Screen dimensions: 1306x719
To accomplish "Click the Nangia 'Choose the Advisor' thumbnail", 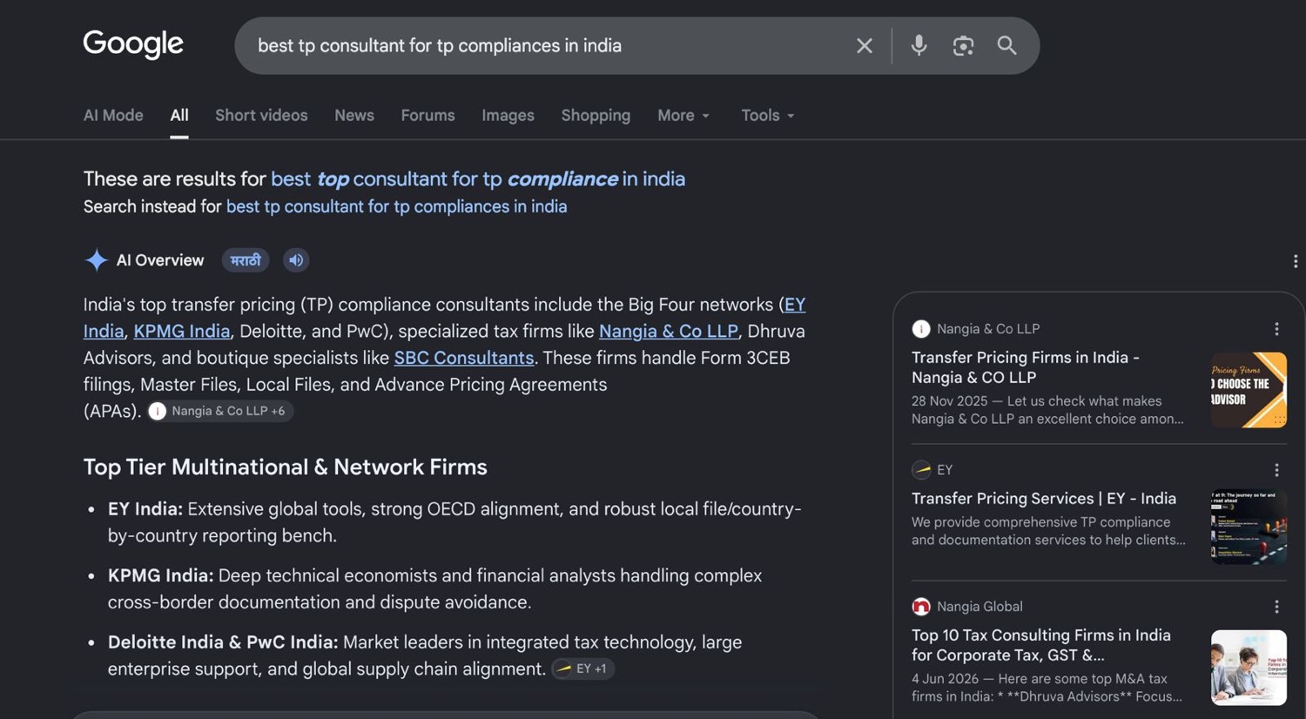I will (1249, 390).
